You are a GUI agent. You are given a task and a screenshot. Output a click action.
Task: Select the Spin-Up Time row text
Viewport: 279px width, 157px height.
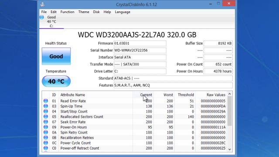click(x=71, y=106)
